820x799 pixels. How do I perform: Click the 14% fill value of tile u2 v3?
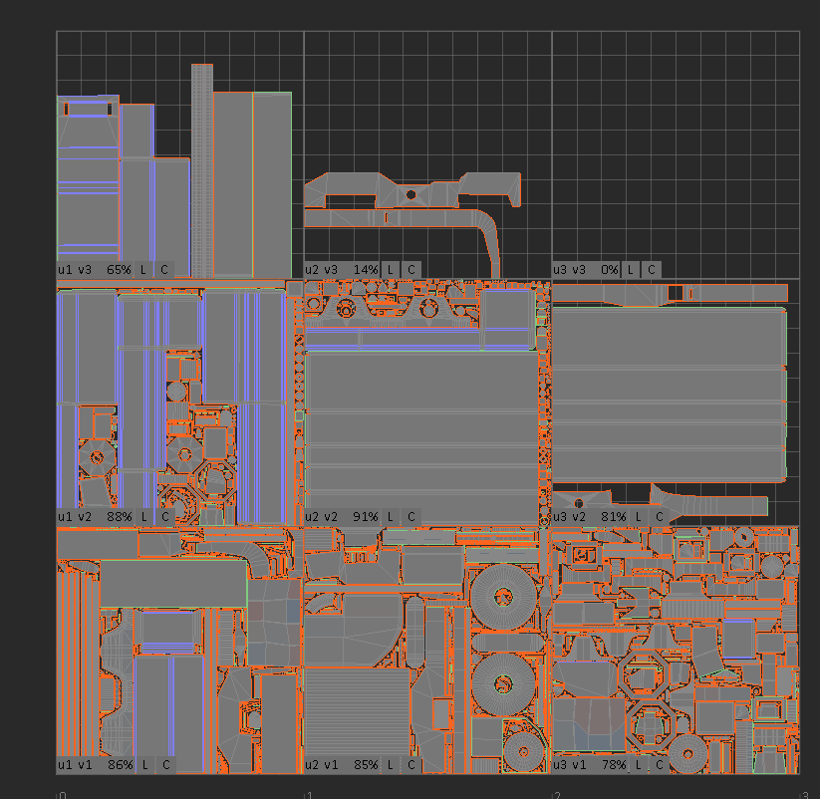[x=366, y=270]
